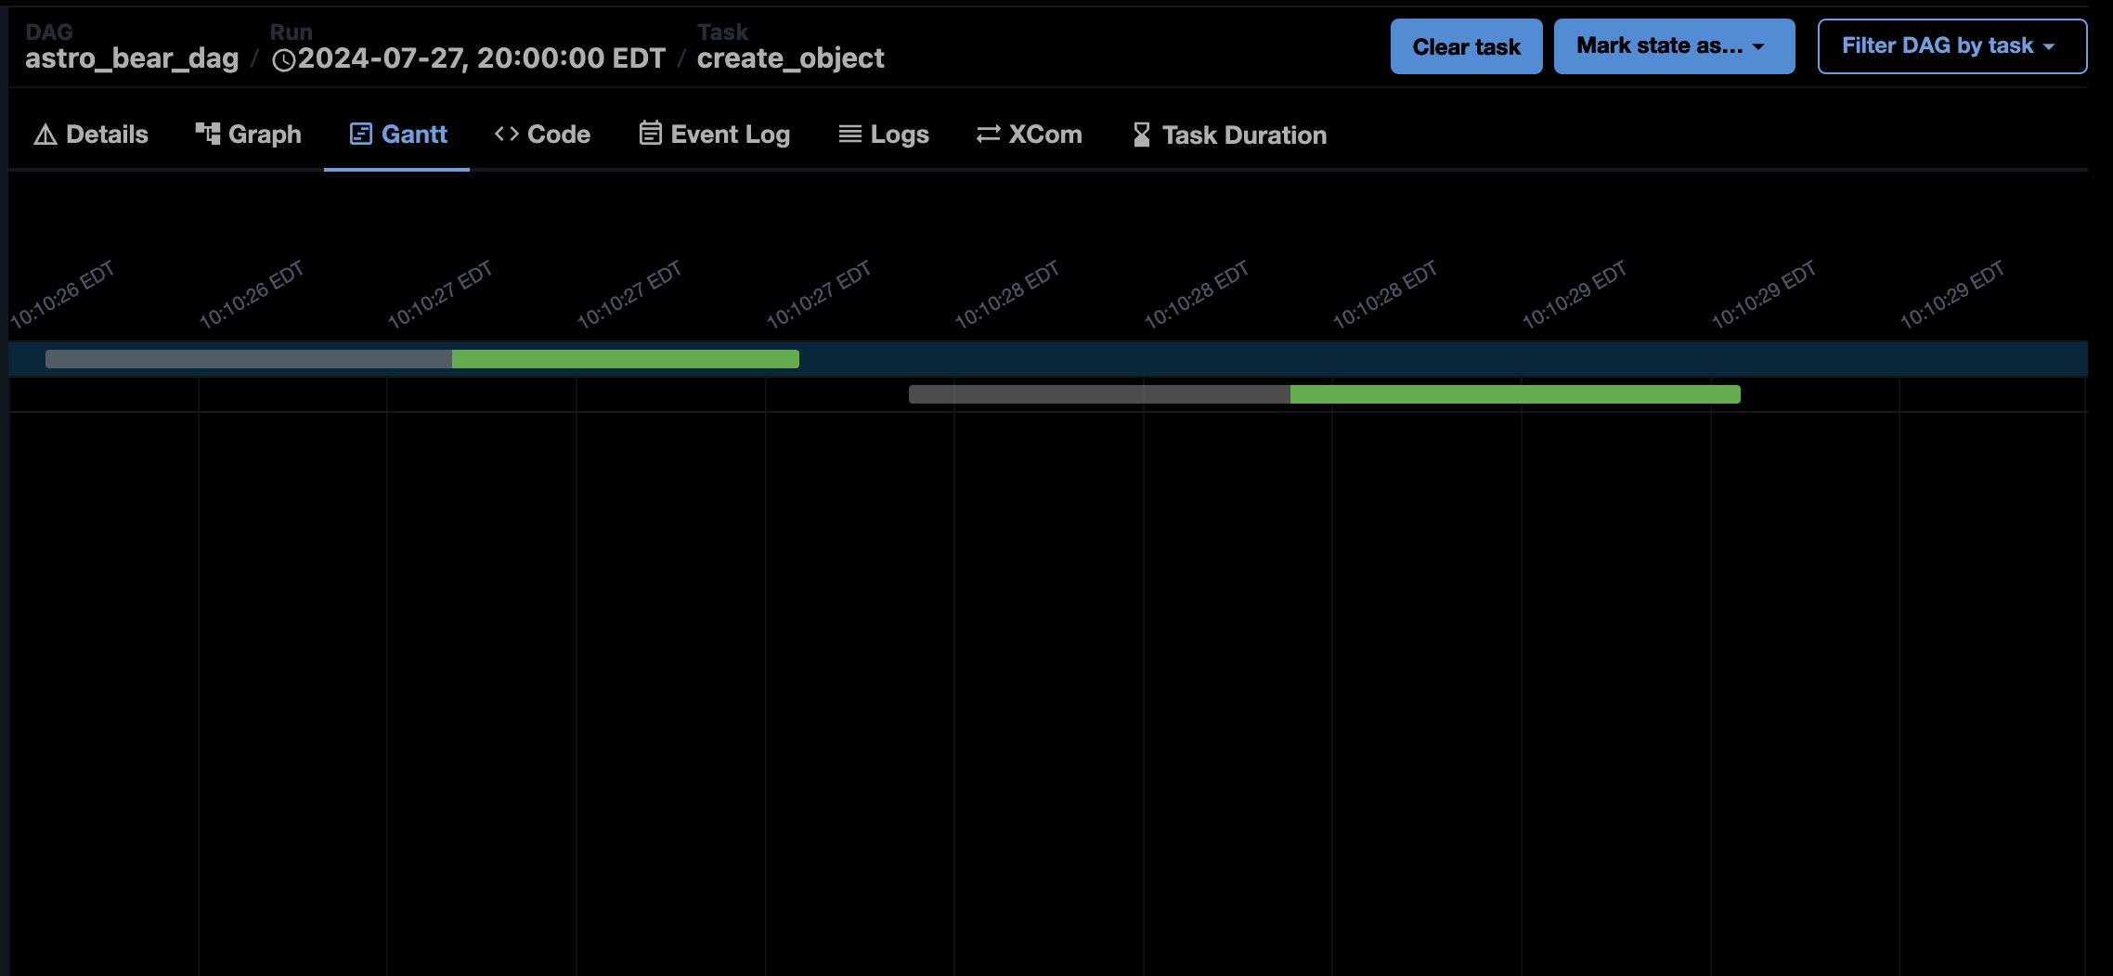Open the astro_bear_dag DAG link
This screenshot has height=976, width=2113.
(x=133, y=58)
